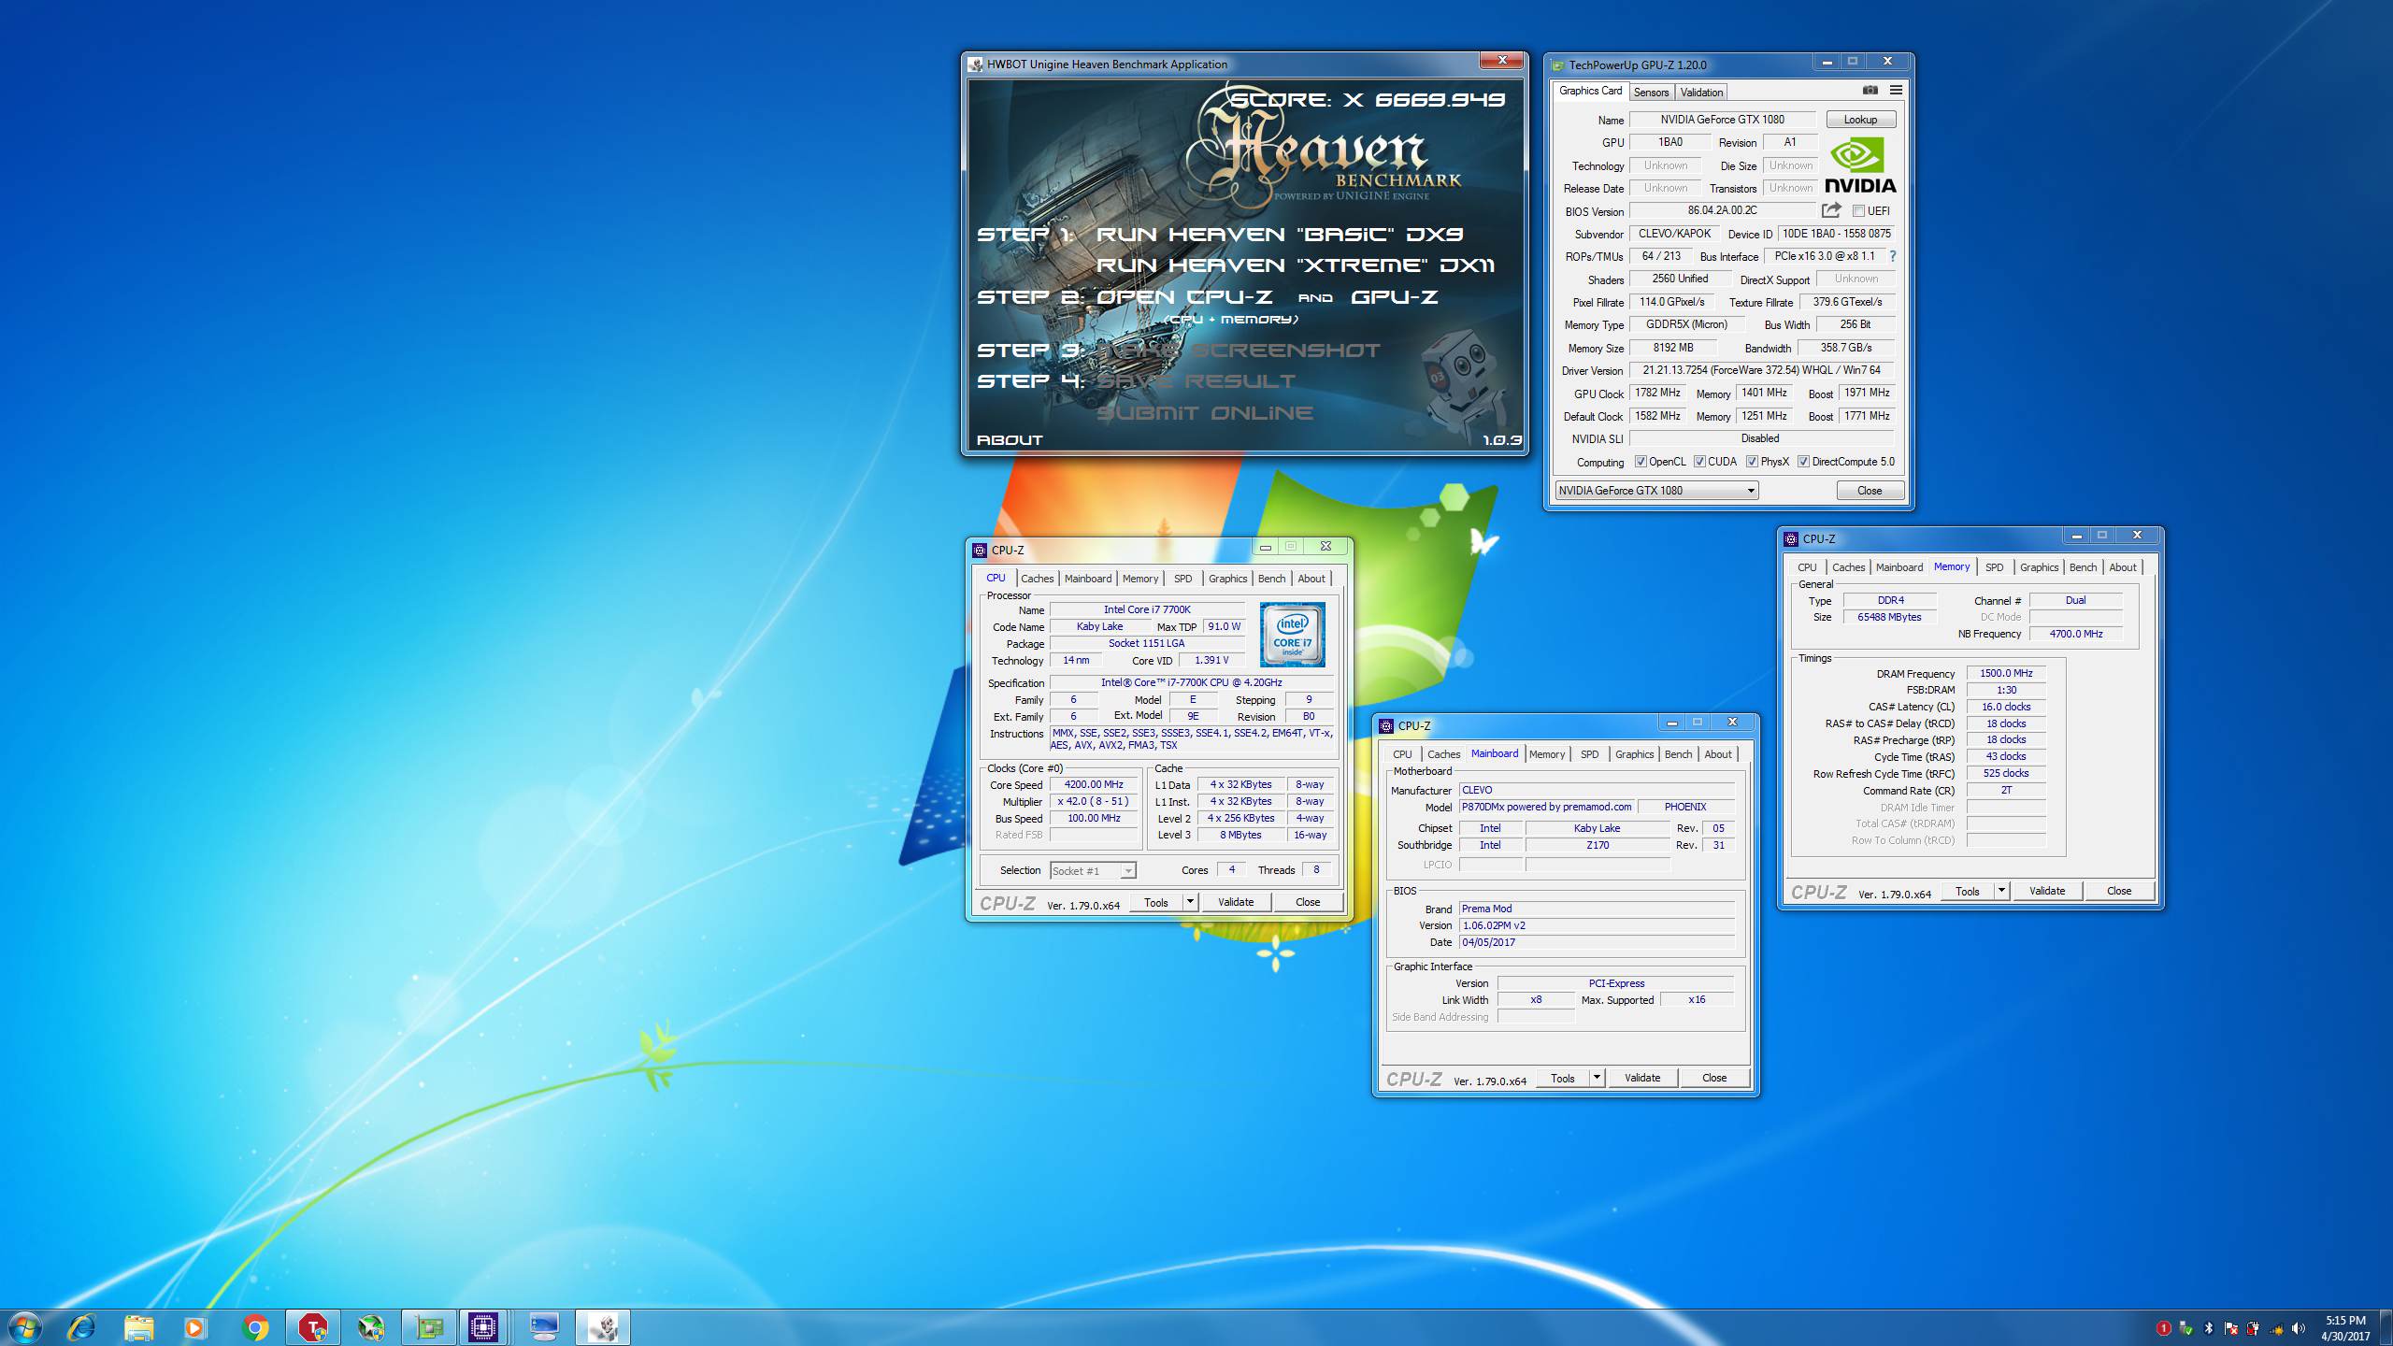2393x1346 pixels.
Task: Toggle the OpenCL checkbox
Action: point(1641,462)
